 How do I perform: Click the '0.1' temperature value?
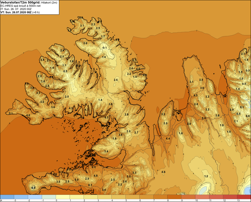pyautogui.click(x=242, y=107)
